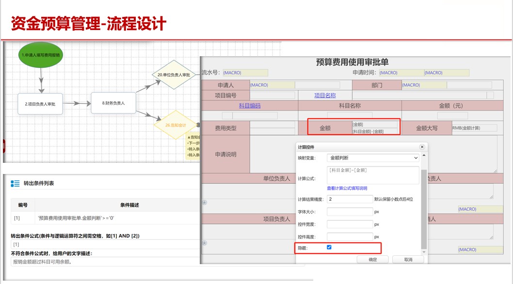The height and width of the screenshot is (284, 513).
Task: Click the input field beside 项目名称 link
Action: click(x=419, y=95)
